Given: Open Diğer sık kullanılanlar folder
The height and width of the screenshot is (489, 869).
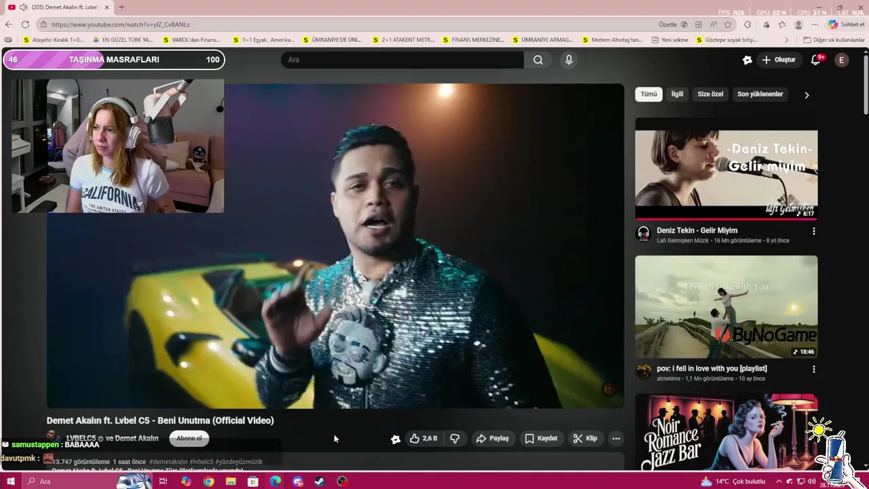Looking at the screenshot, I should pyautogui.click(x=834, y=40).
